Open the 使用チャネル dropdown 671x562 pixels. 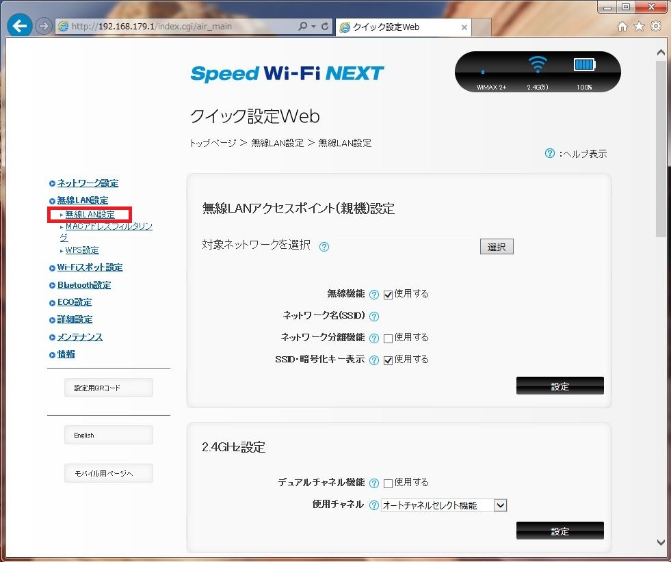(x=444, y=505)
